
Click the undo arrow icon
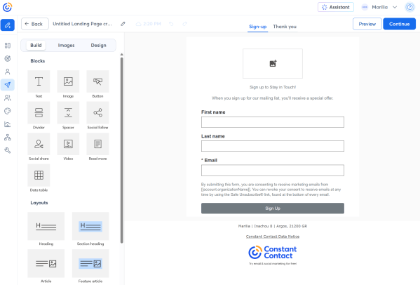(171, 24)
